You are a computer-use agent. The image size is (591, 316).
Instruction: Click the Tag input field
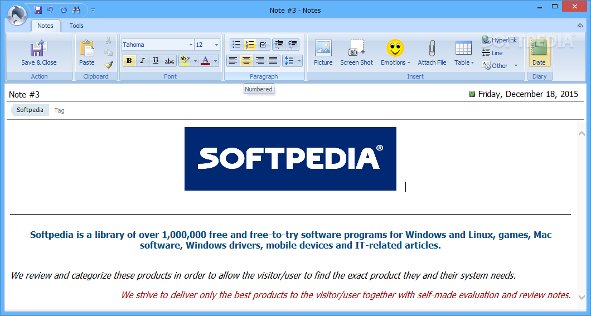pyautogui.click(x=59, y=110)
